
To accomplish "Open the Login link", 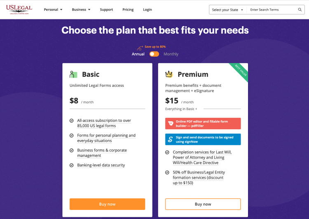I will (147, 10).
